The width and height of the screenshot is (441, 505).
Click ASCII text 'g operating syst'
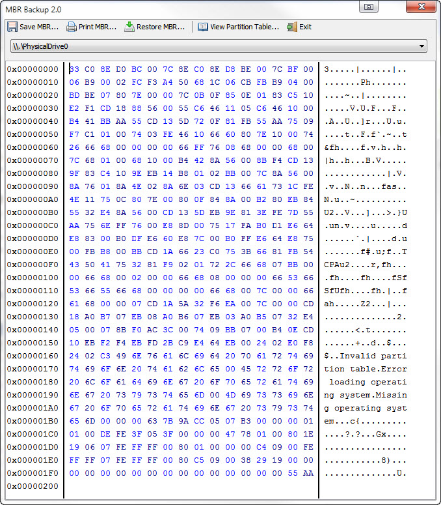pyautogui.click(x=366, y=408)
